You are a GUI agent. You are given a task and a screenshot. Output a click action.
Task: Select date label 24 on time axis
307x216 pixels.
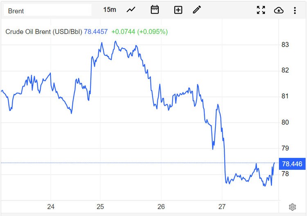tap(51, 207)
